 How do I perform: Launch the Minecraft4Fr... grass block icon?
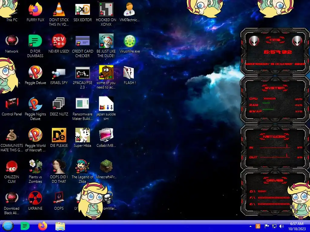coord(106,169)
